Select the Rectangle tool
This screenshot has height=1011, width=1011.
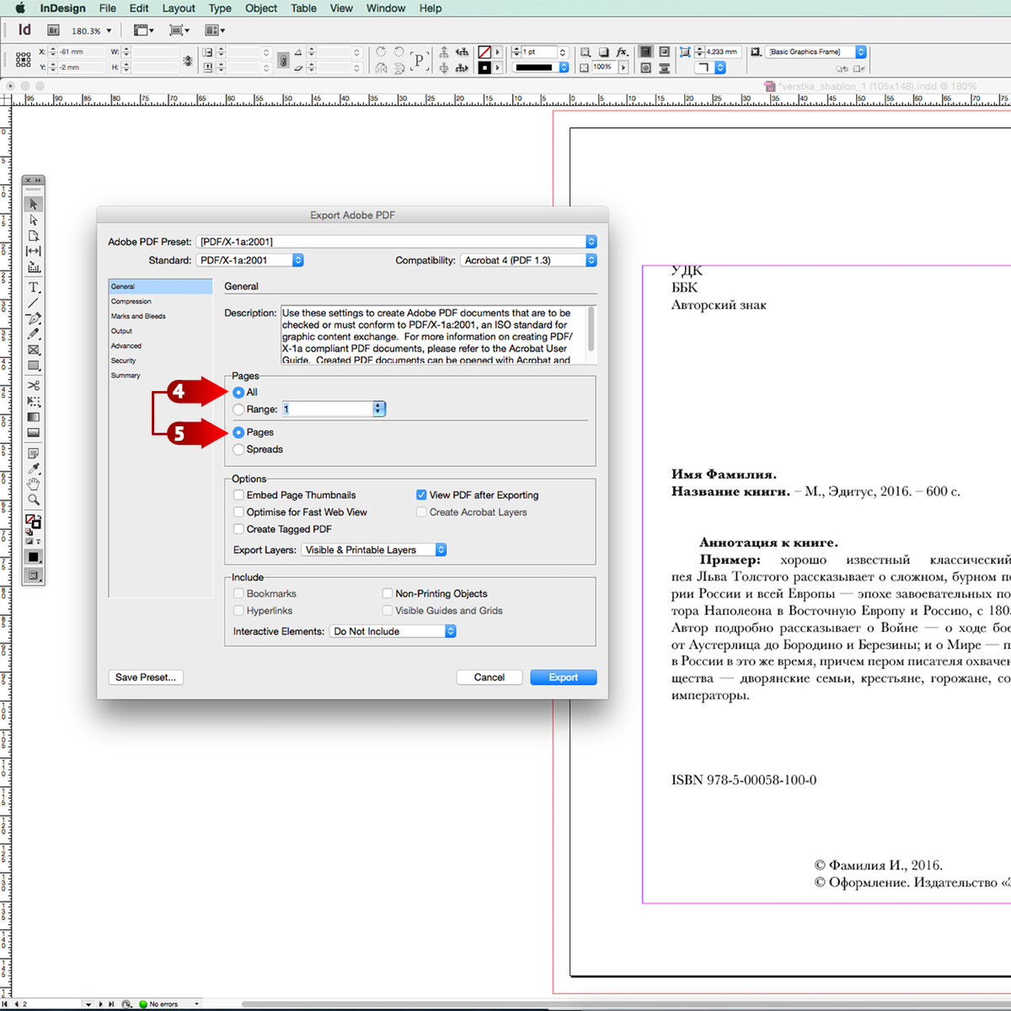pyautogui.click(x=34, y=366)
